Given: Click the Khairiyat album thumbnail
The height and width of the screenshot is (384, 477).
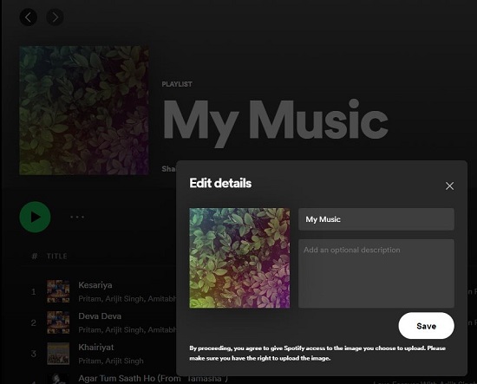Looking at the screenshot, I should (58, 354).
